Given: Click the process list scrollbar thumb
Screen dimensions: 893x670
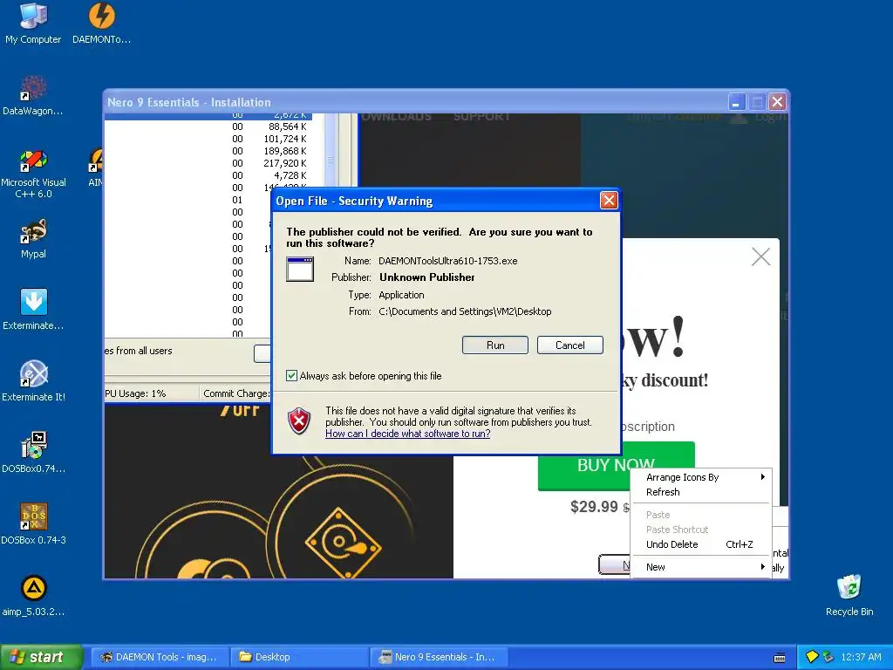Looking at the screenshot, I should (x=331, y=161).
